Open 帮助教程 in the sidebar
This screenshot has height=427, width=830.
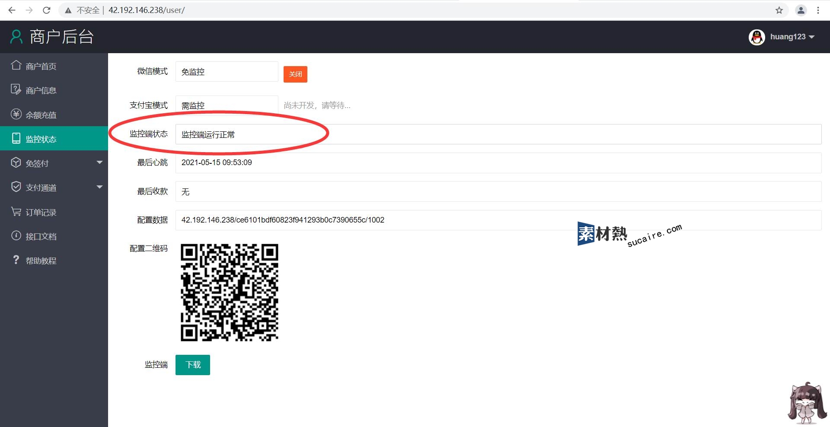[54, 260]
